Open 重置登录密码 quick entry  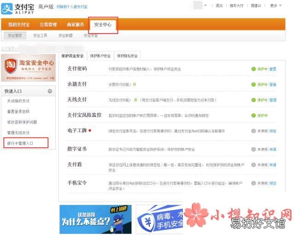click(x=18, y=111)
